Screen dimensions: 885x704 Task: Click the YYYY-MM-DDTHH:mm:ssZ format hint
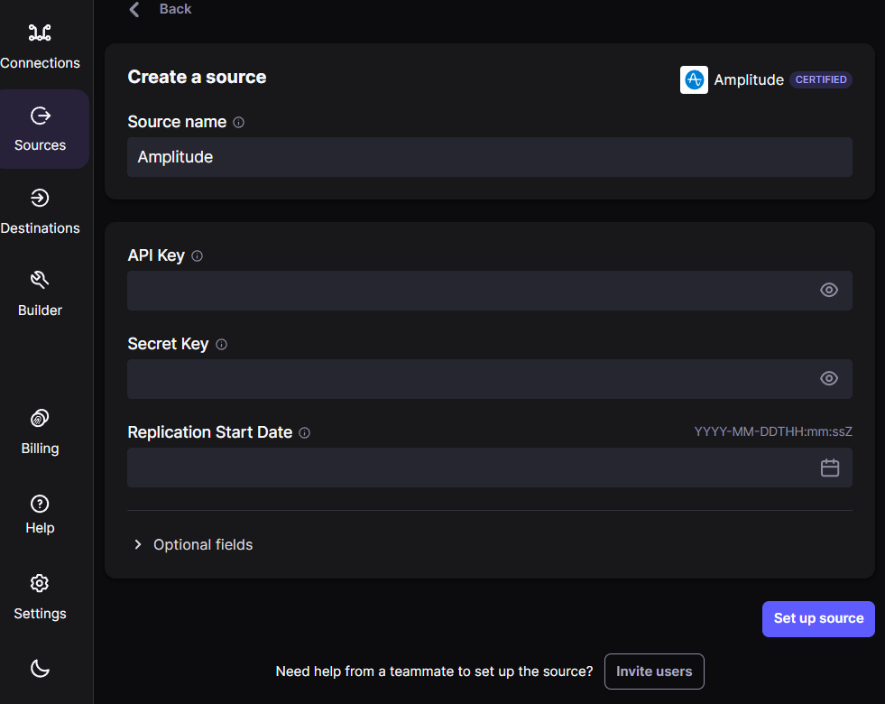pos(773,432)
